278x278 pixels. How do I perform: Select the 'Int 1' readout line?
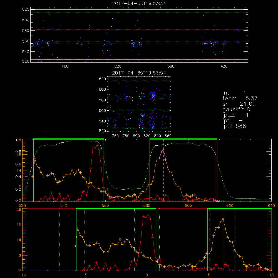pyautogui.click(x=234, y=93)
